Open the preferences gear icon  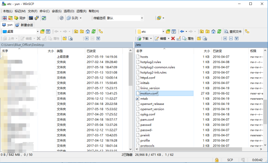(x=62, y=18)
